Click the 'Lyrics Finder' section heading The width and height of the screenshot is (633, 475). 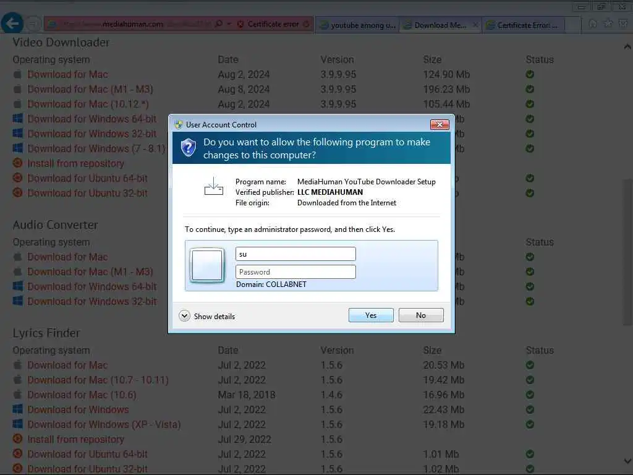(46, 333)
